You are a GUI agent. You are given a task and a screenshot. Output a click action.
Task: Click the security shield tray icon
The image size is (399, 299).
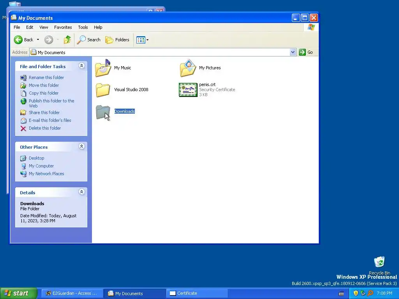click(x=356, y=294)
